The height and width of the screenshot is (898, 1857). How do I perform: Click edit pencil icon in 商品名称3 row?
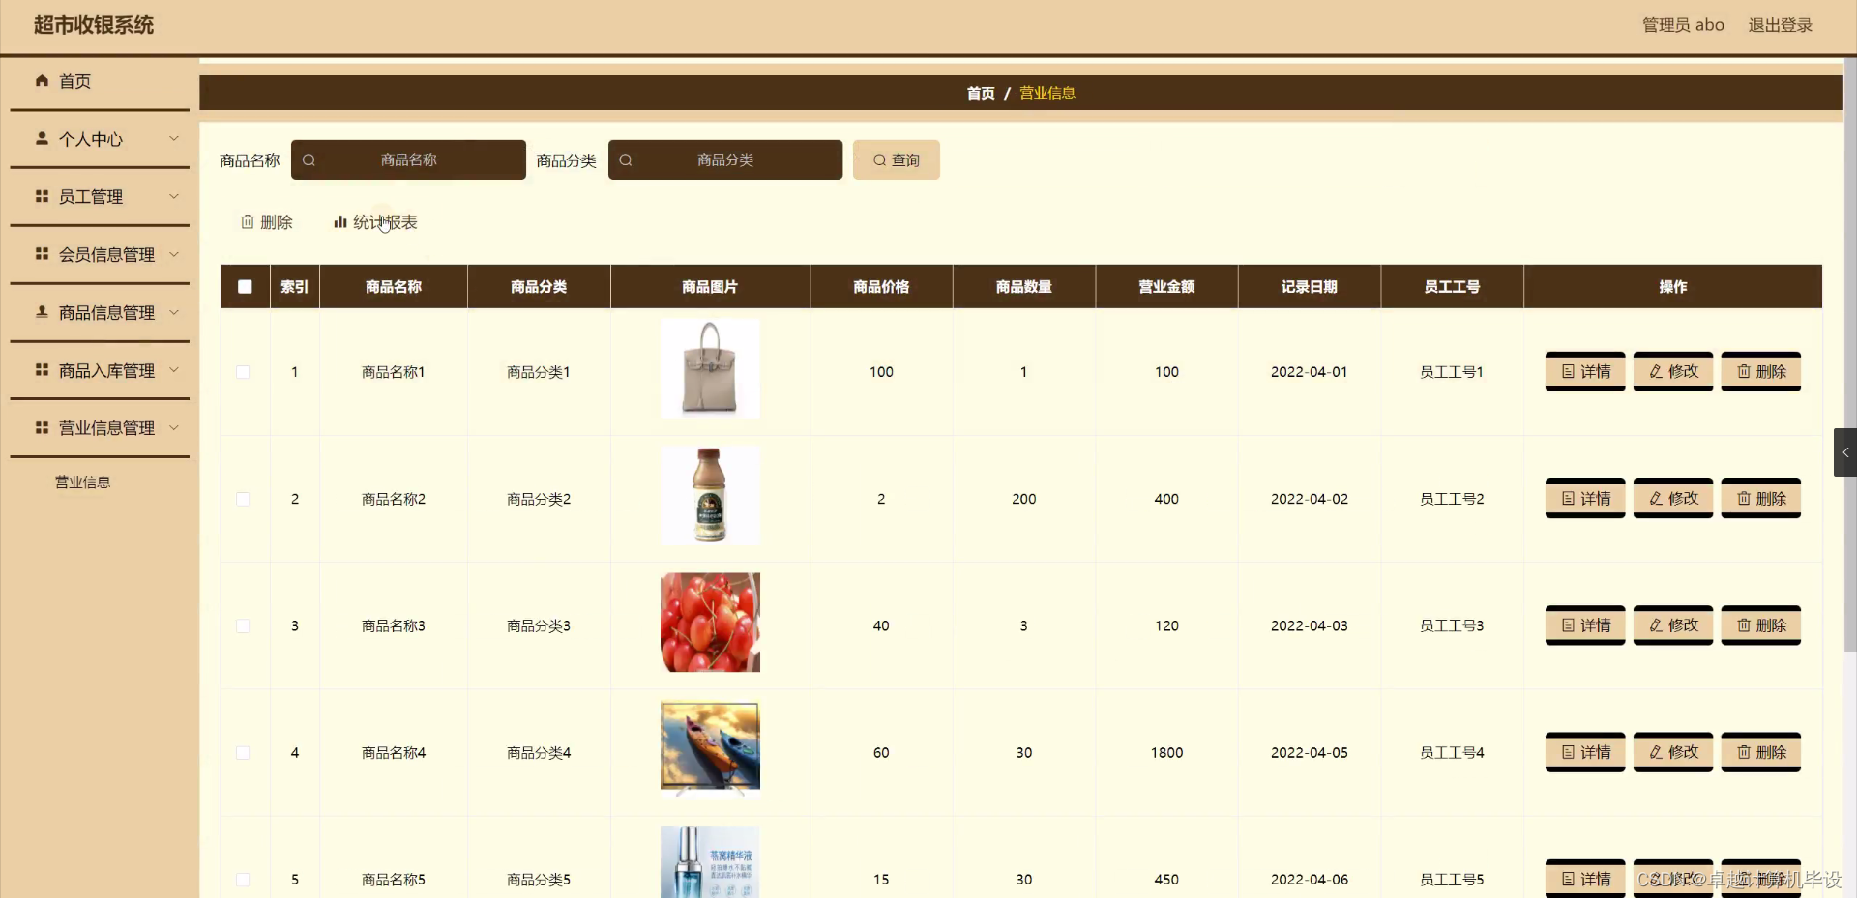coord(1656,625)
